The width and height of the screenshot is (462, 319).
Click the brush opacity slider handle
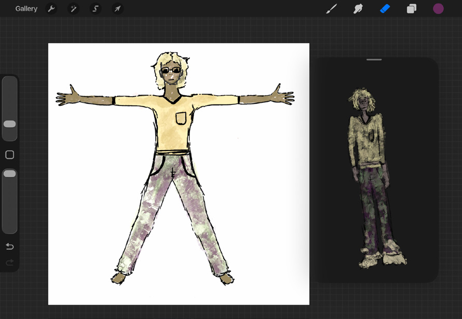[10, 174]
